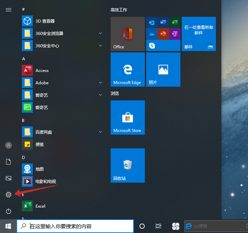The width and height of the screenshot is (248, 233).
Task: Expand the 360安全浏览器 folder
Action: coord(100,33)
